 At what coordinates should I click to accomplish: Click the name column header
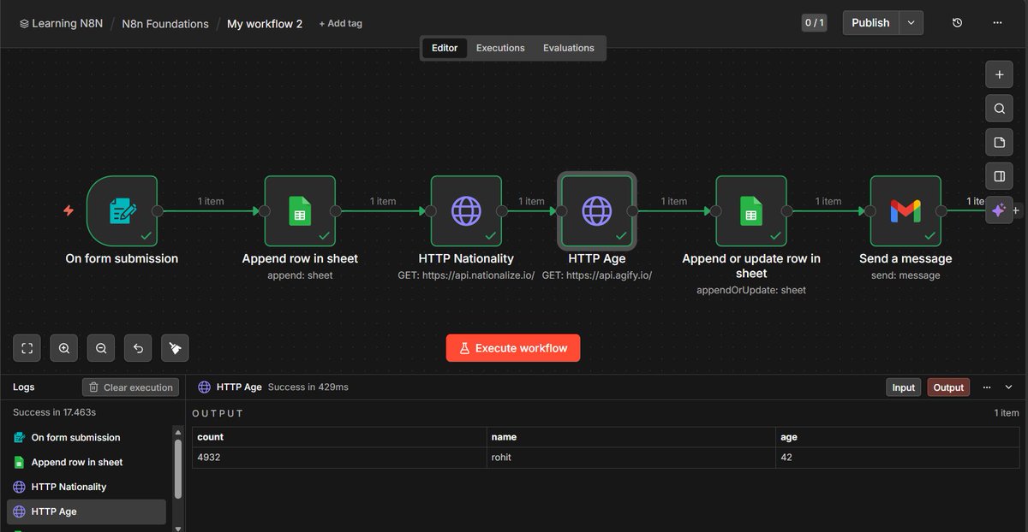click(631, 437)
